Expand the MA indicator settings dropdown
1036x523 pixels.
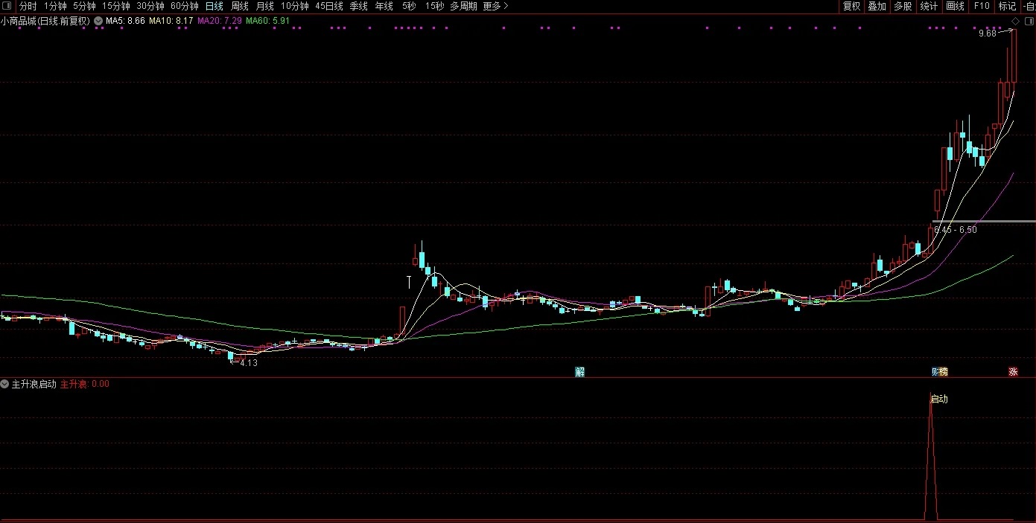coord(98,21)
